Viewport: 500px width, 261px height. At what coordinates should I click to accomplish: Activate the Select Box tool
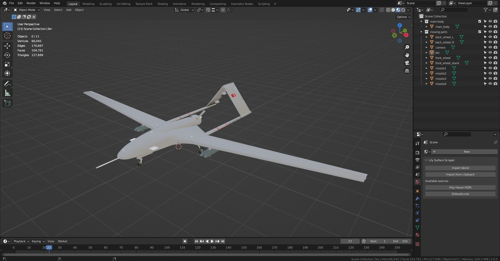pyautogui.click(x=7, y=26)
